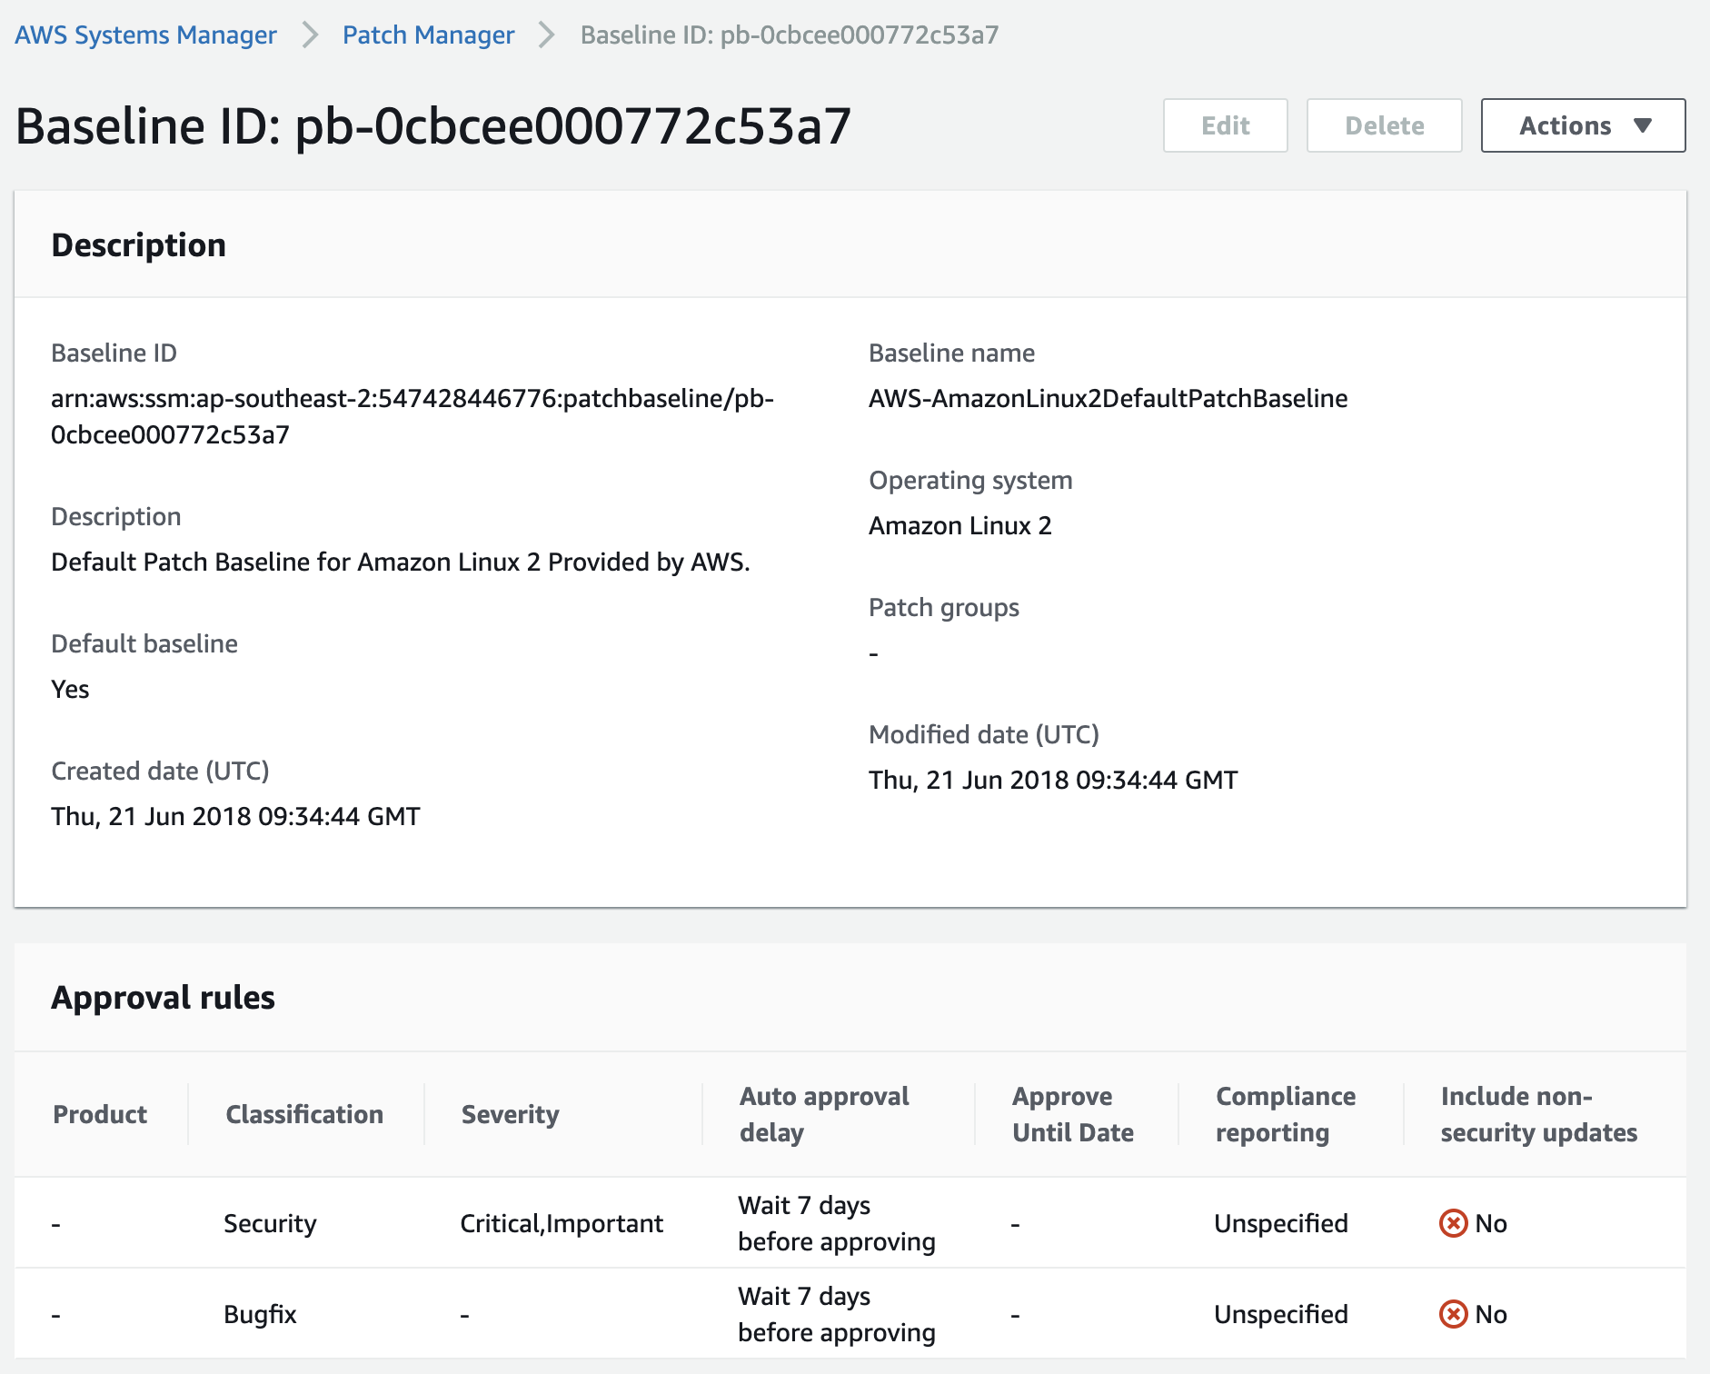
Task: Sort by Severity column header
Action: point(510,1114)
